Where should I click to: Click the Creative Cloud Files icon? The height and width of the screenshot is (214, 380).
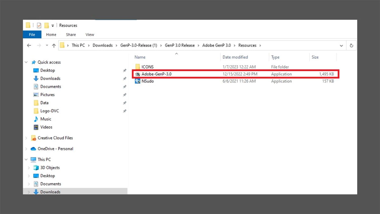coord(33,138)
